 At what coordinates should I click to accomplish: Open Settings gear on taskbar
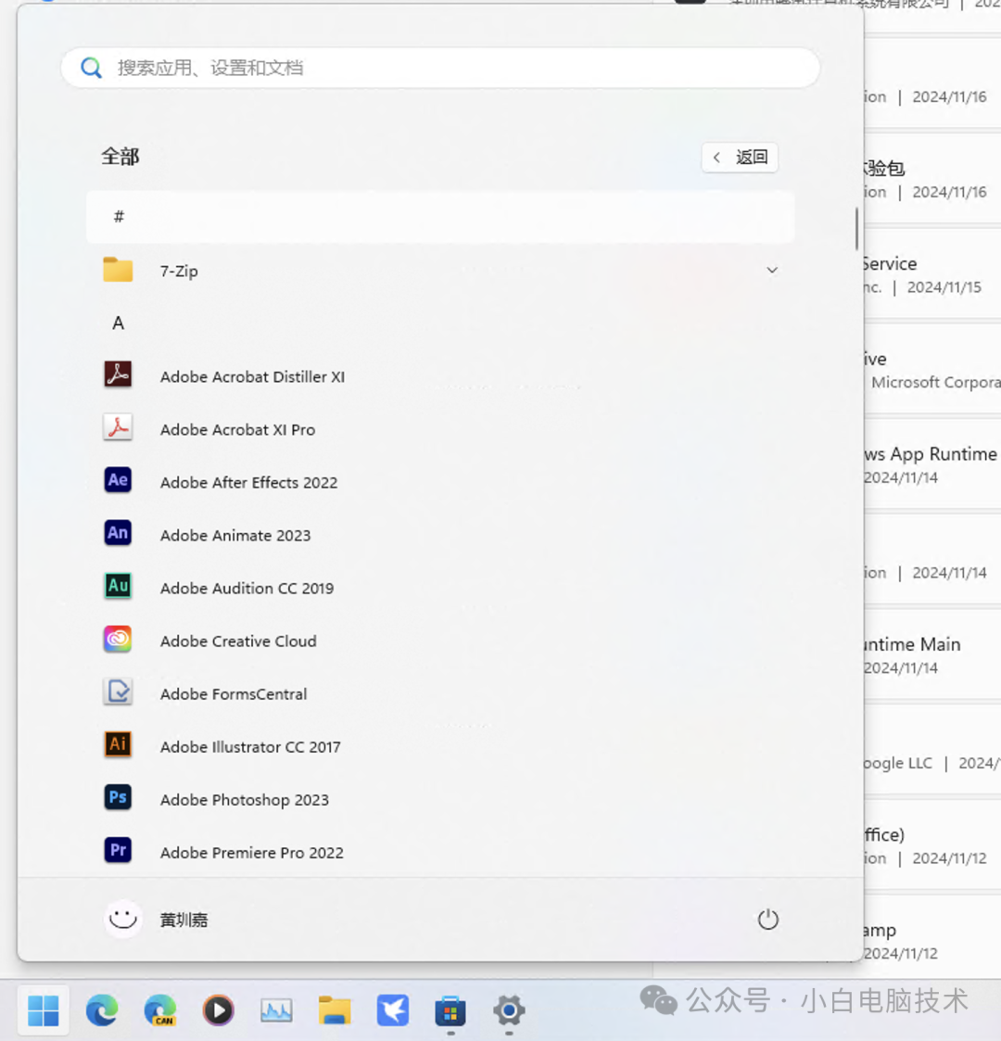509,1010
